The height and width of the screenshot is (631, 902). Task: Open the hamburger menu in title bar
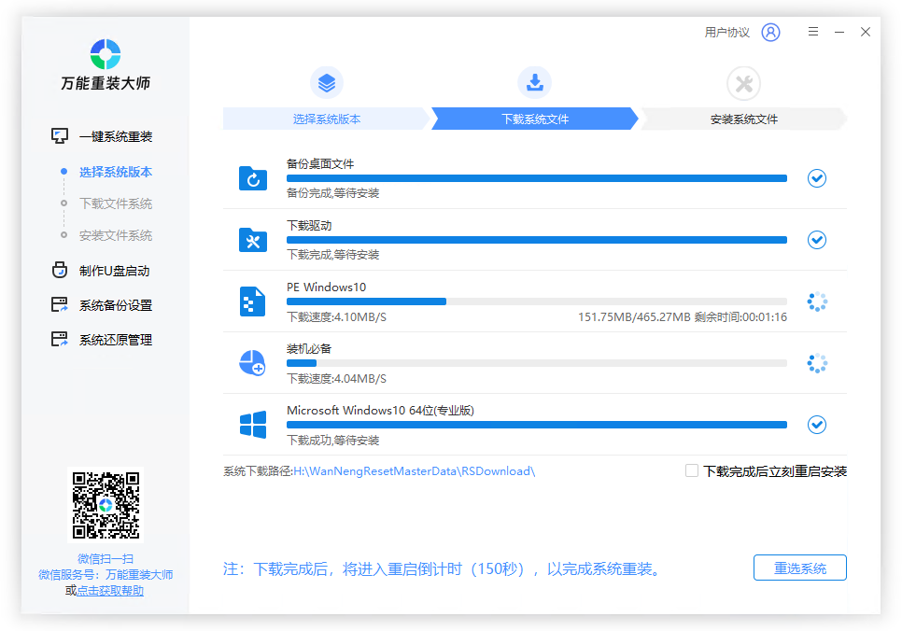pos(813,32)
